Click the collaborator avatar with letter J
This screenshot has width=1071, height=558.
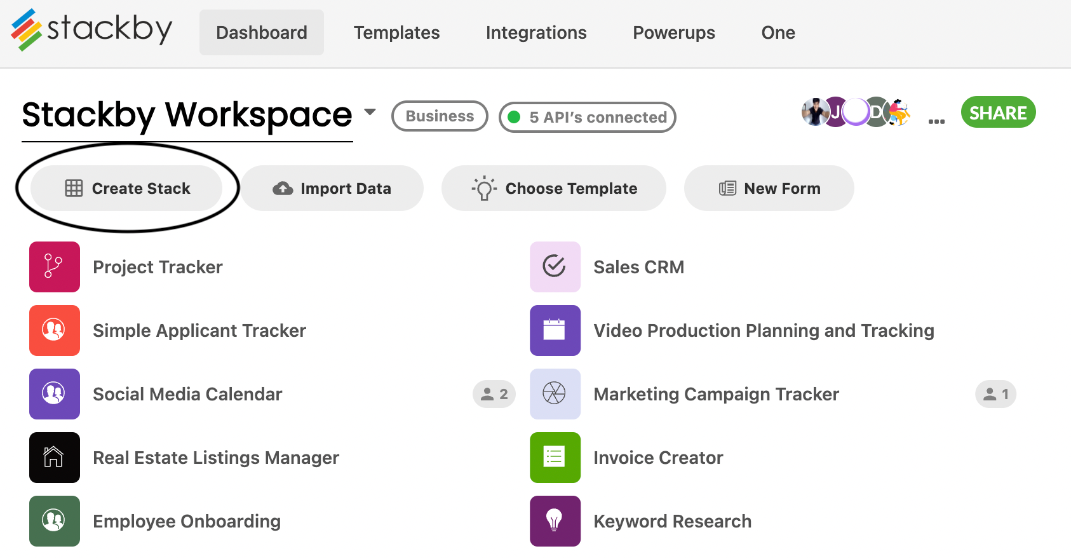tap(835, 112)
